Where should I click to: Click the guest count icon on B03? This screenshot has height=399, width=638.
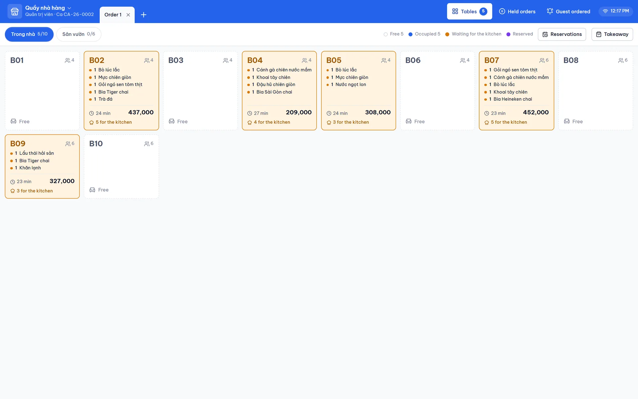point(226,61)
